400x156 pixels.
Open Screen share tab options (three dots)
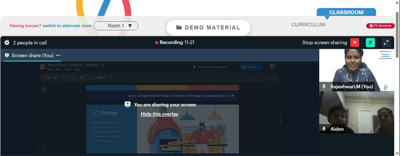pyautogui.click(x=58, y=55)
